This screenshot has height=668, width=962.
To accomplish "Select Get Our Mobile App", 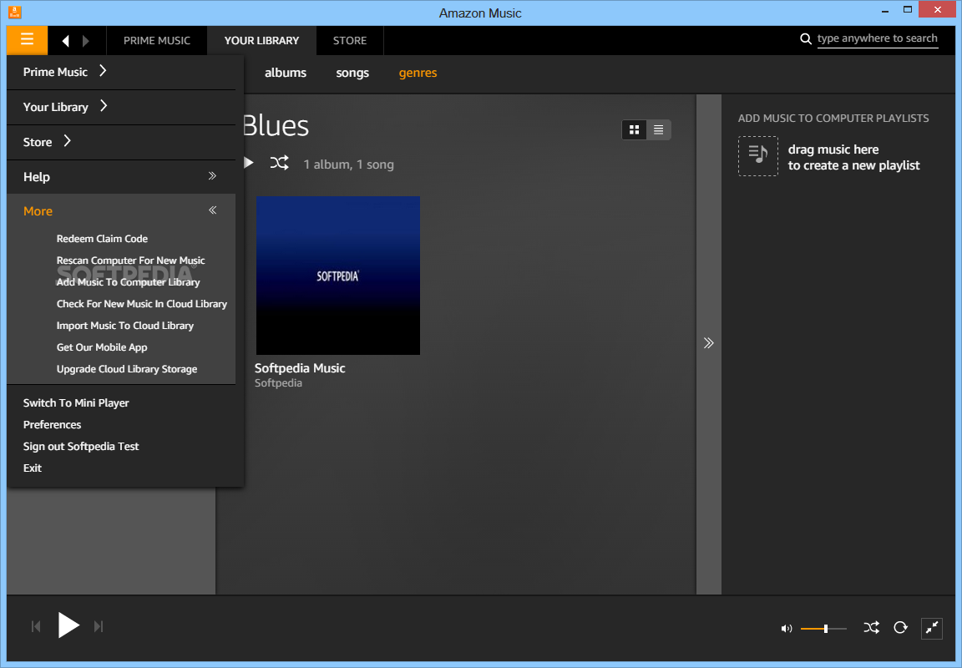I will pyautogui.click(x=102, y=347).
